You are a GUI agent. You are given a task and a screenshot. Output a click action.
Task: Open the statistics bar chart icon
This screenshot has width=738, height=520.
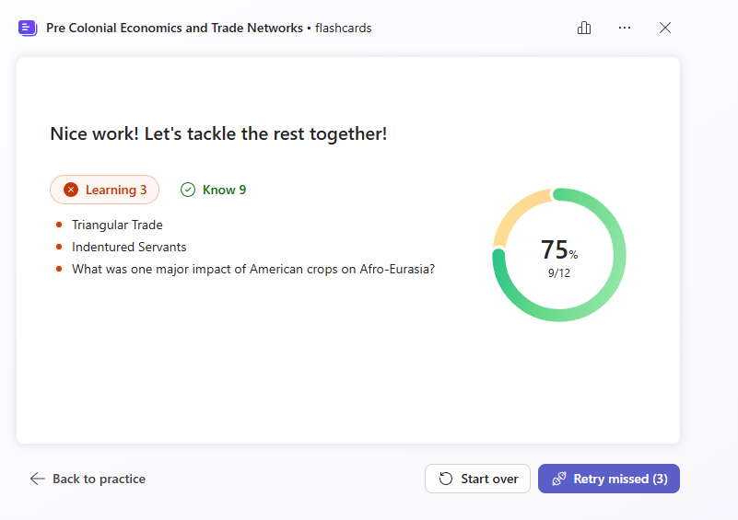(584, 28)
